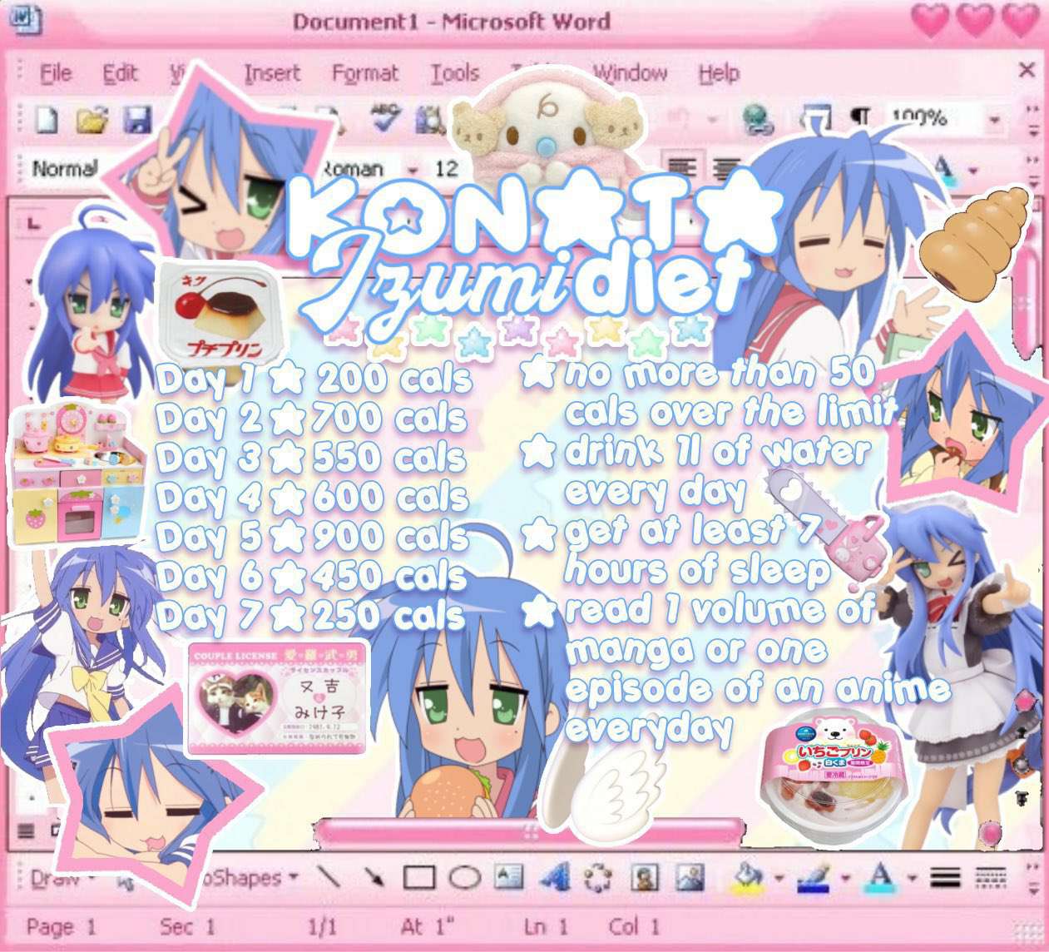Apply Drawing toolbar Font Color
The width and height of the screenshot is (1049, 952).
(880, 877)
